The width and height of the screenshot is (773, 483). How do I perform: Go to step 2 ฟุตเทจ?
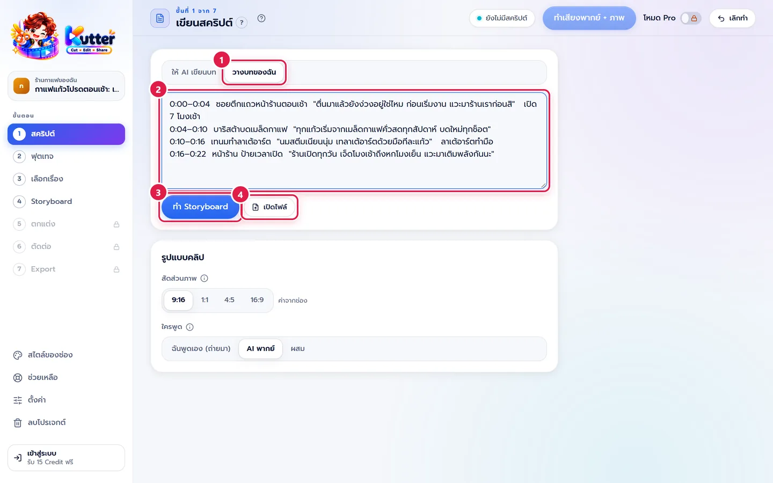[66, 157]
